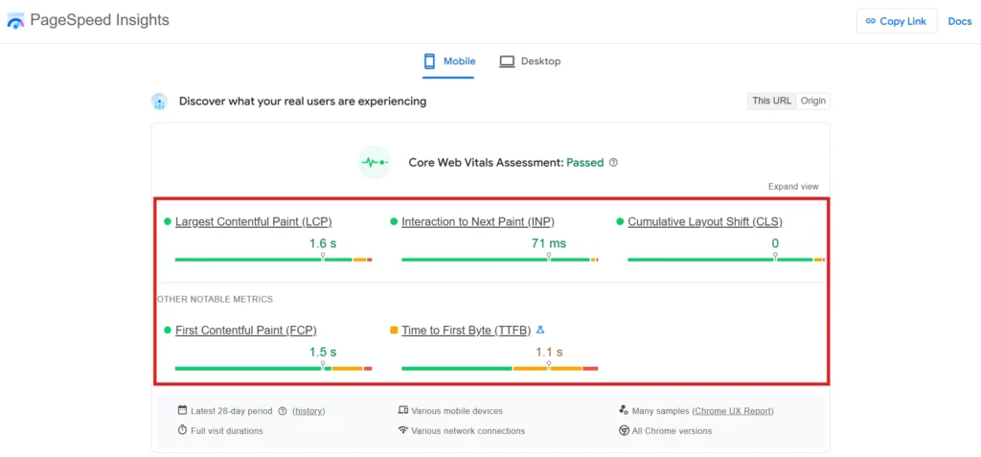The height and width of the screenshot is (457, 981).
Task: Open the history link
Action: (308, 411)
